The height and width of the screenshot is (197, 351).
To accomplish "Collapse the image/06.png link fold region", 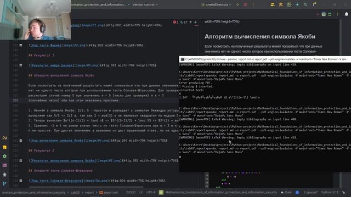I will [x=21, y=181].
